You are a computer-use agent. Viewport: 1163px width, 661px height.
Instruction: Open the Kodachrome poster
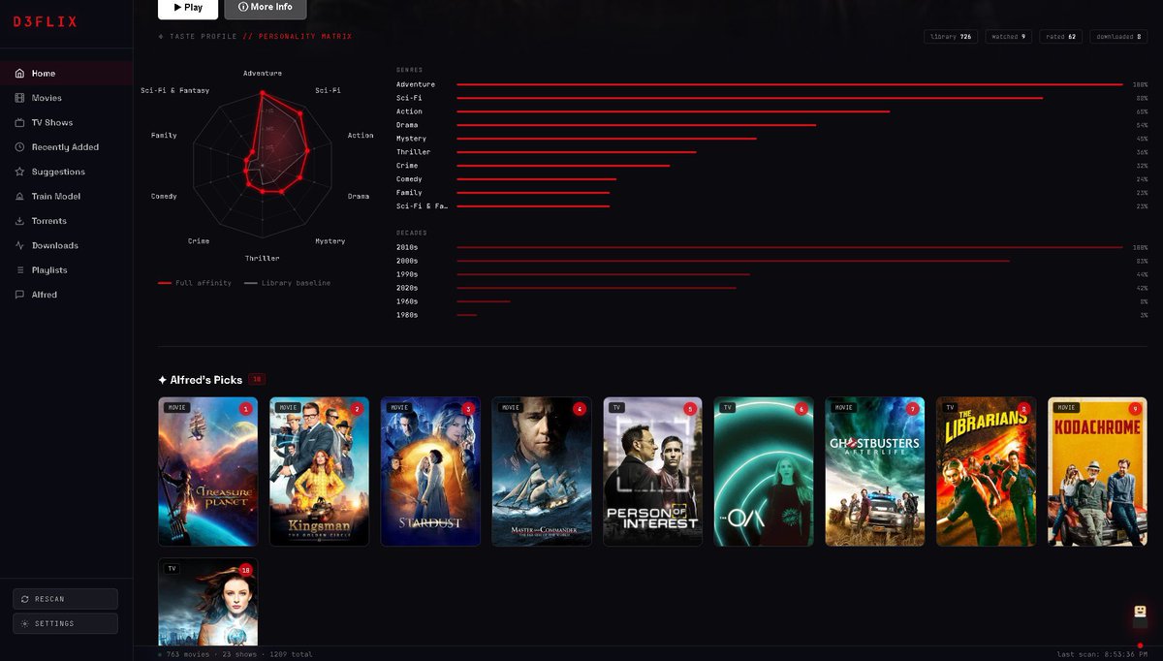[1097, 471]
